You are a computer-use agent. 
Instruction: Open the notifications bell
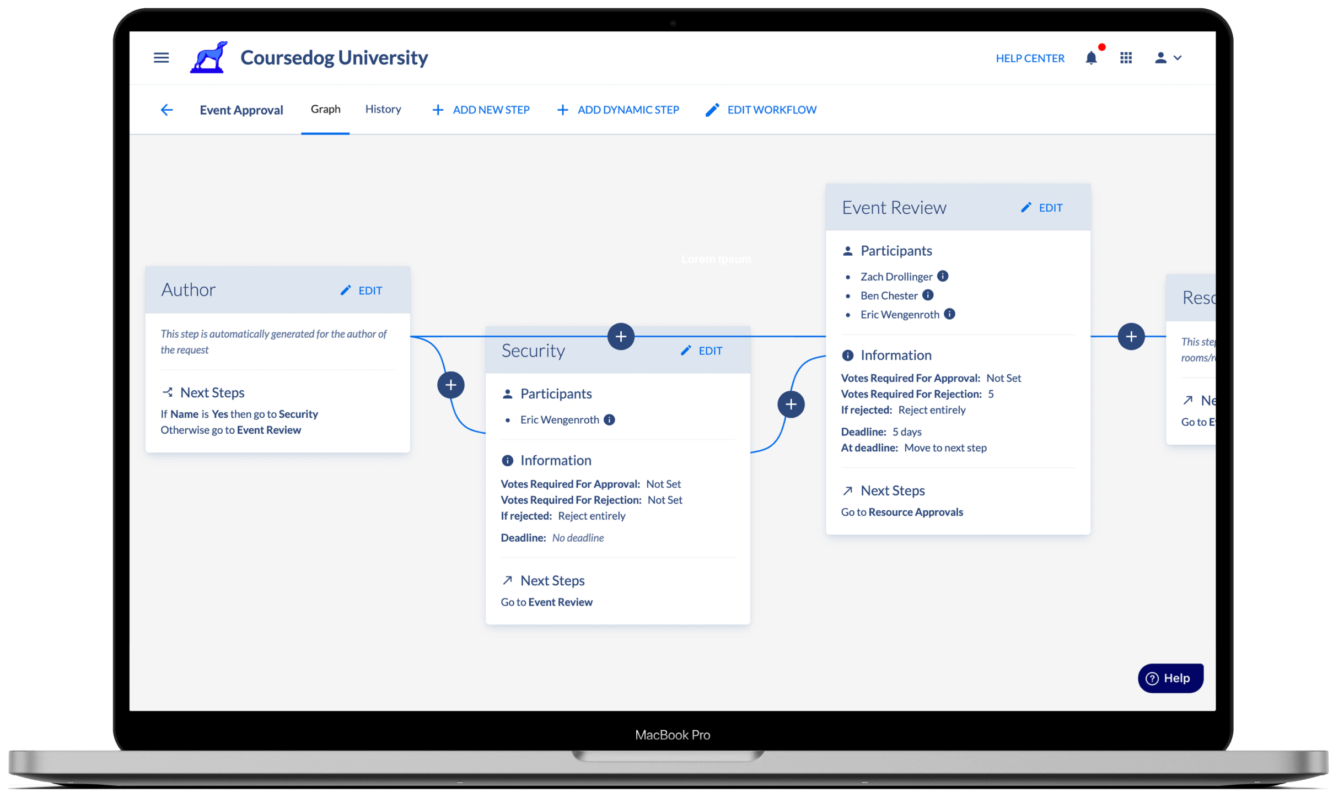pos(1090,58)
